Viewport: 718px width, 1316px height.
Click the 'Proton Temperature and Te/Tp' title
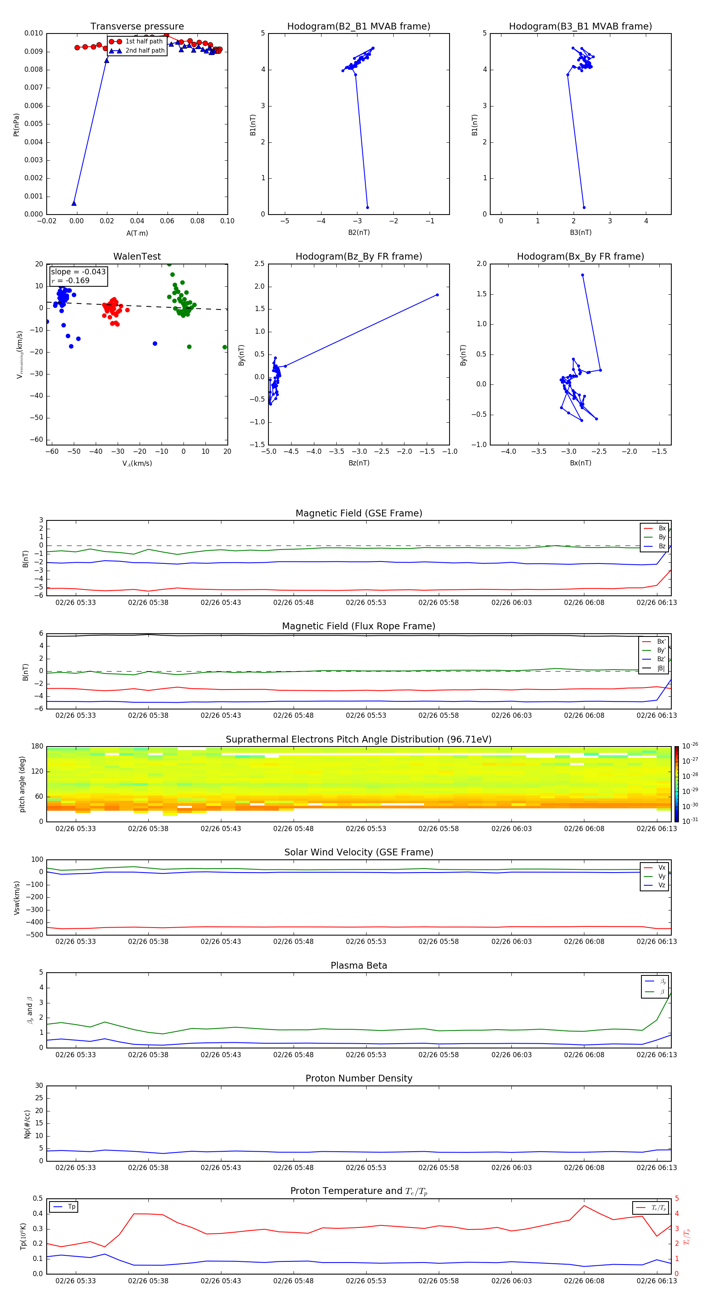tap(359, 1191)
